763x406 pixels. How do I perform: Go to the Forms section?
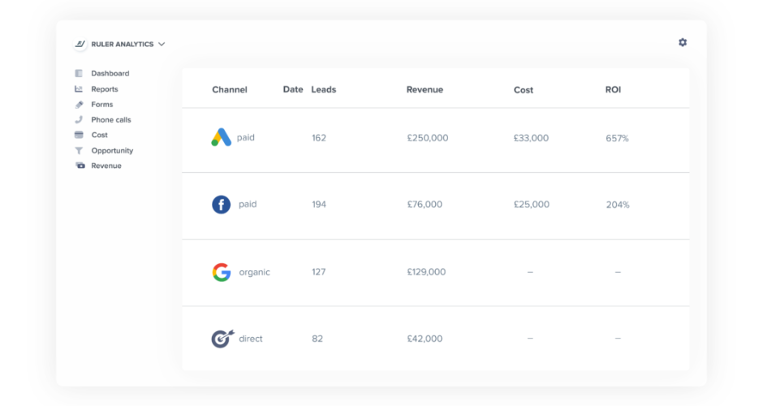[102, 105]
